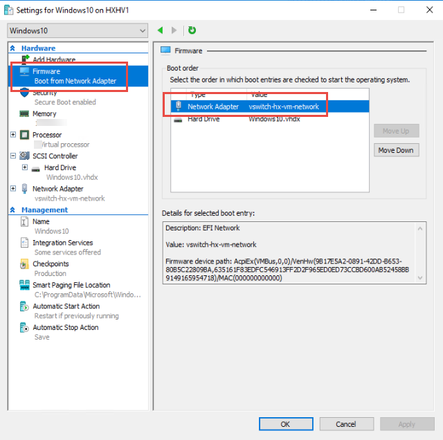The width and height of the screenshot is (443, 440).
Task: Click the Apply button
Action: pyautogui.click(x=407, y=424)
